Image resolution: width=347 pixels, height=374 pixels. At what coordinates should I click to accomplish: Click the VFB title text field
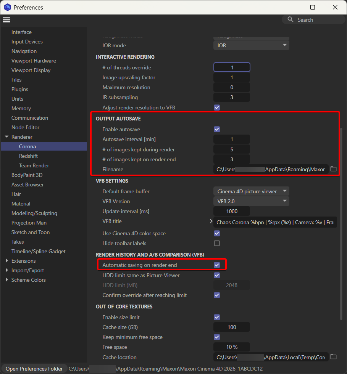275,222
